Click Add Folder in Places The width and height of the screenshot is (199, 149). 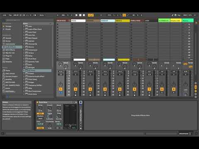[10, 91]
